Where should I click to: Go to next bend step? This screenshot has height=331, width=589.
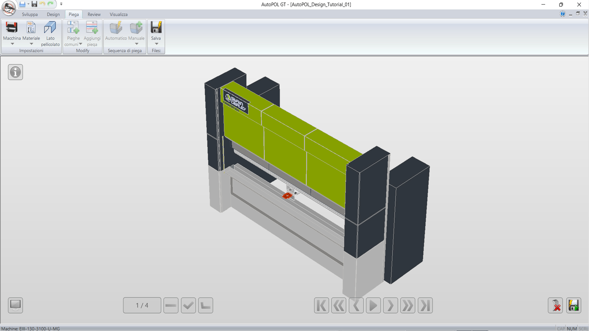click(x=391, y=305)
